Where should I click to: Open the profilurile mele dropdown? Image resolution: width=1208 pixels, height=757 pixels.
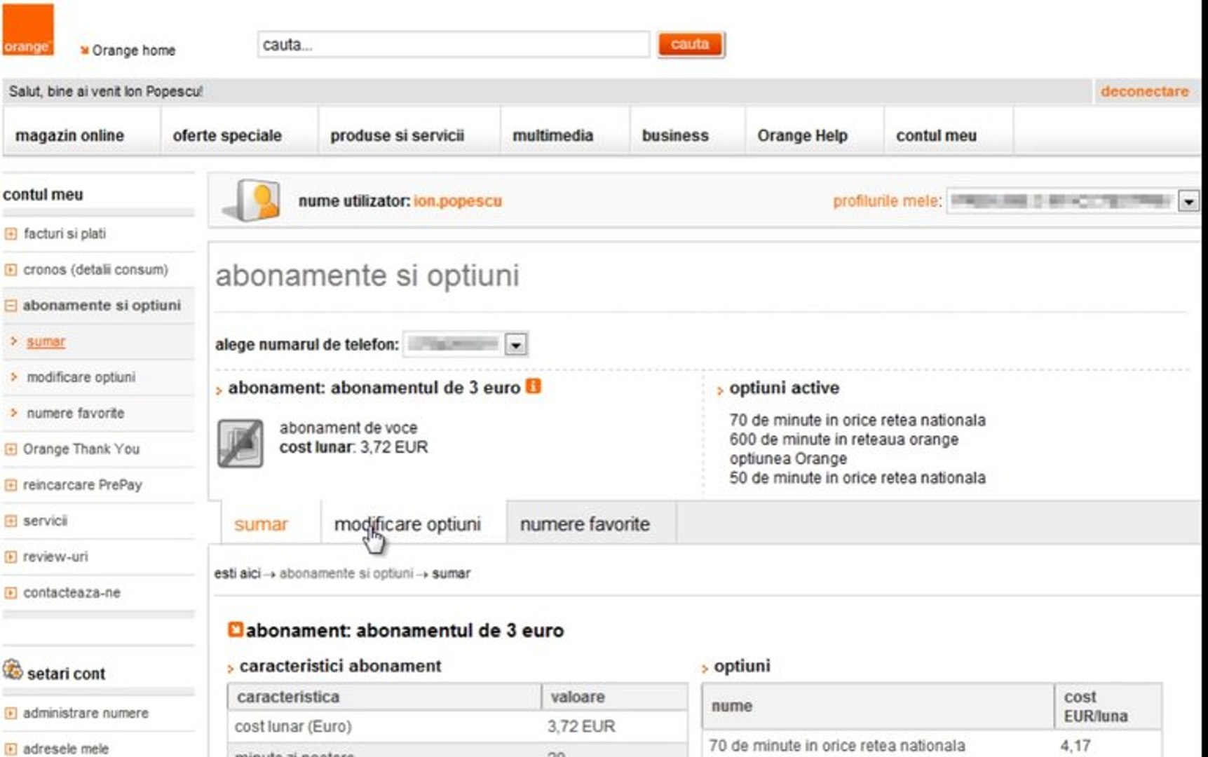coord(1188,202)
